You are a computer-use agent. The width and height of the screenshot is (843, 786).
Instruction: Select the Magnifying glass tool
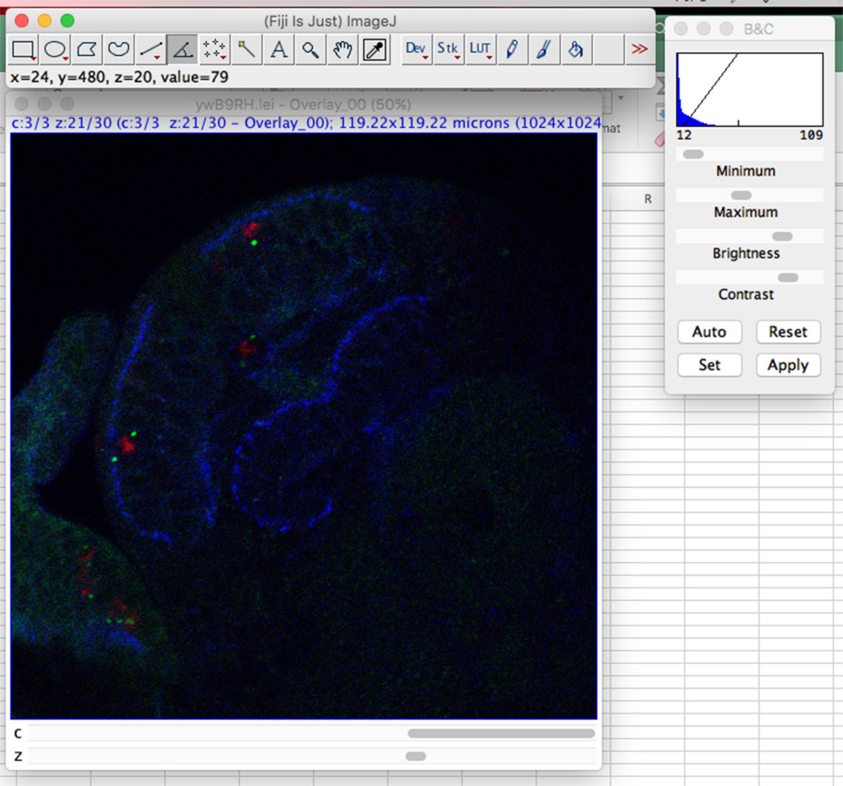pos(311,49)
